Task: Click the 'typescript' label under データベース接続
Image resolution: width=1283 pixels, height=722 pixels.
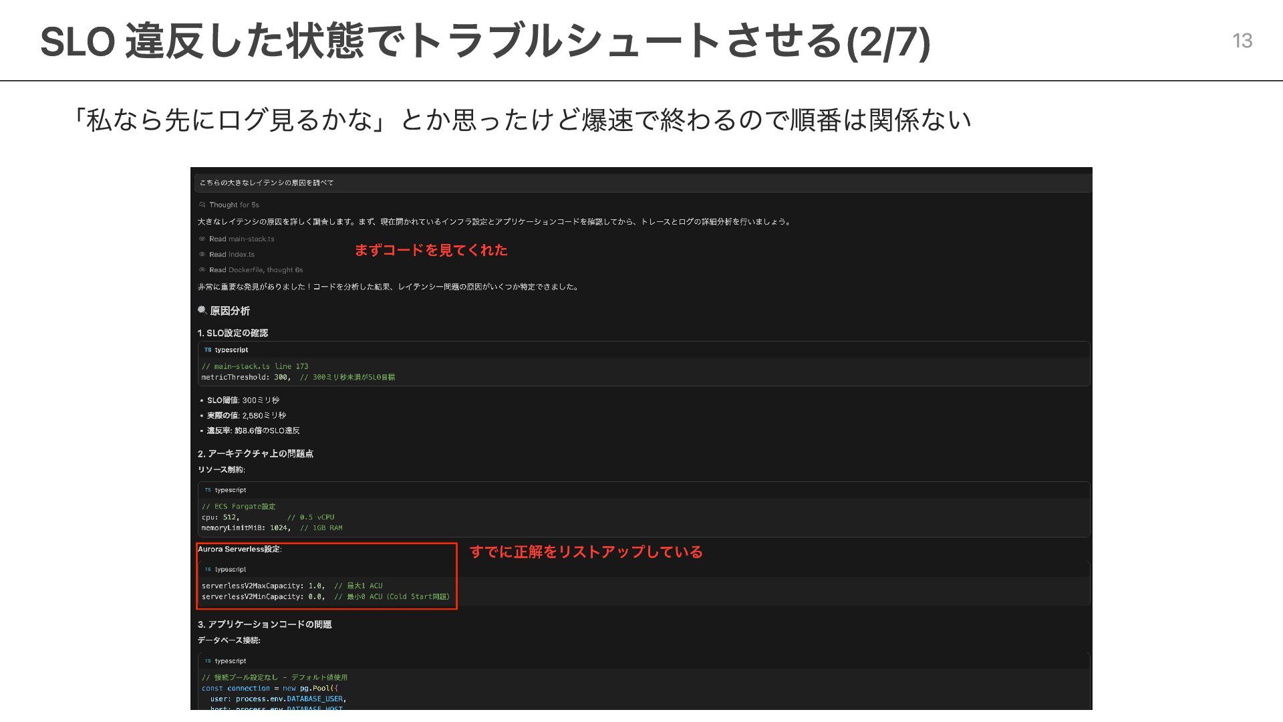Action: click(x=231, y=661)
